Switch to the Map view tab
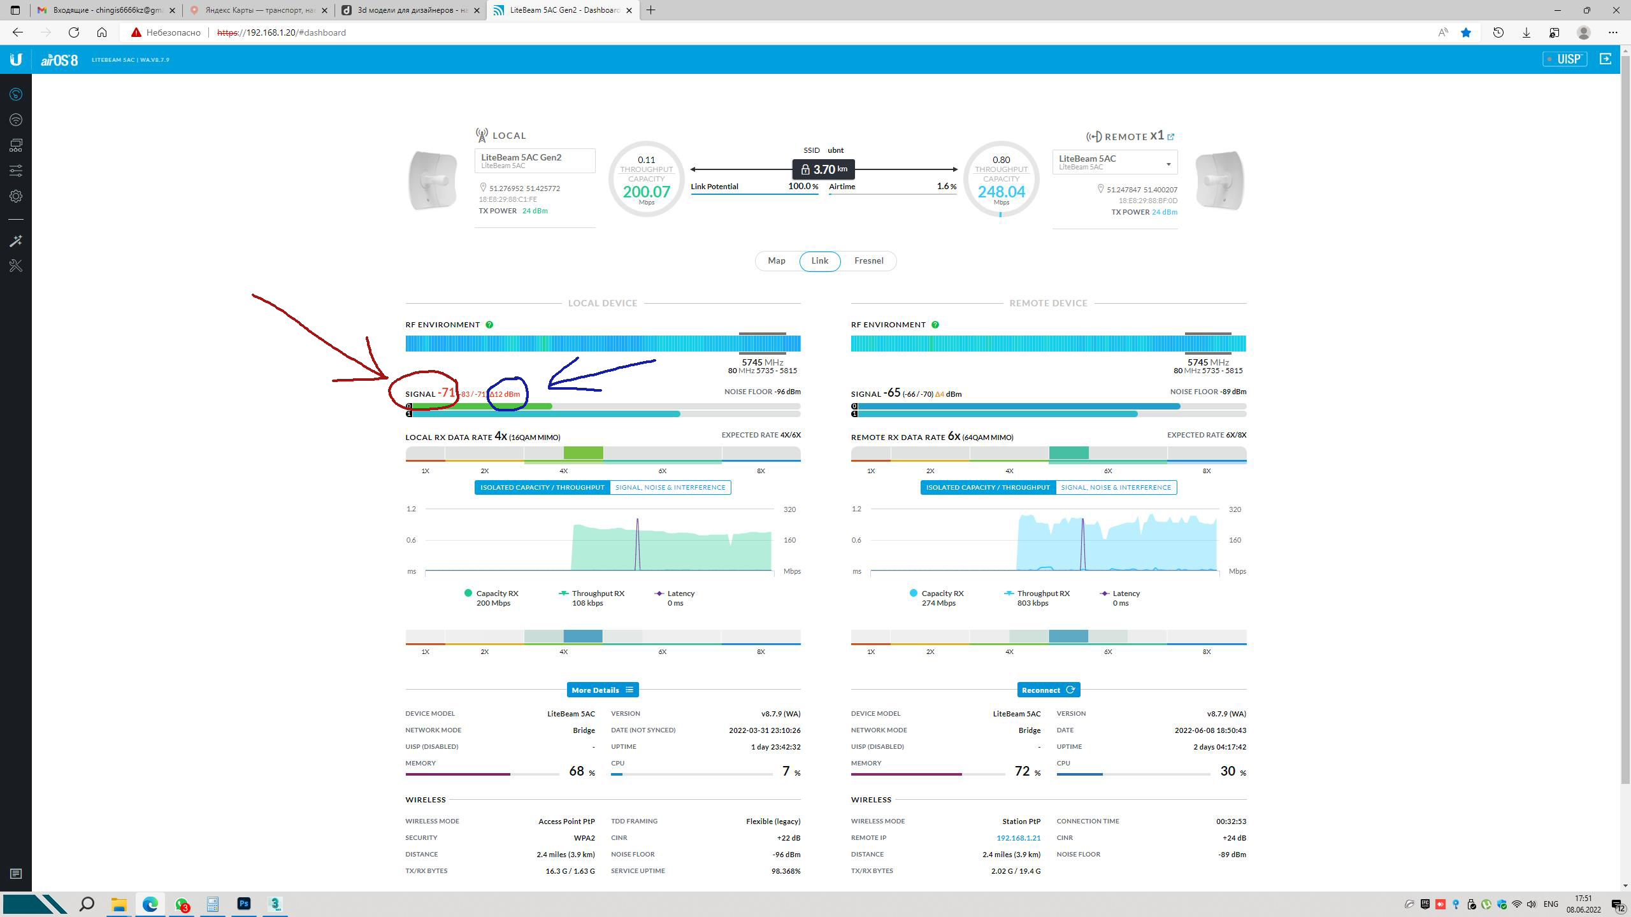The width and height of the screenshot is (1631, 917). (776, 260)
